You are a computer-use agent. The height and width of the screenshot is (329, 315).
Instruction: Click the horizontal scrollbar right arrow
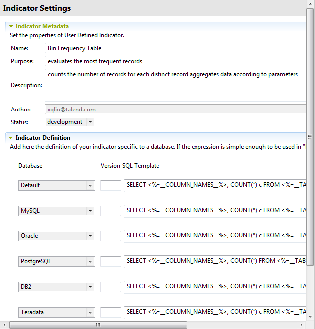[x=302, y=325]
